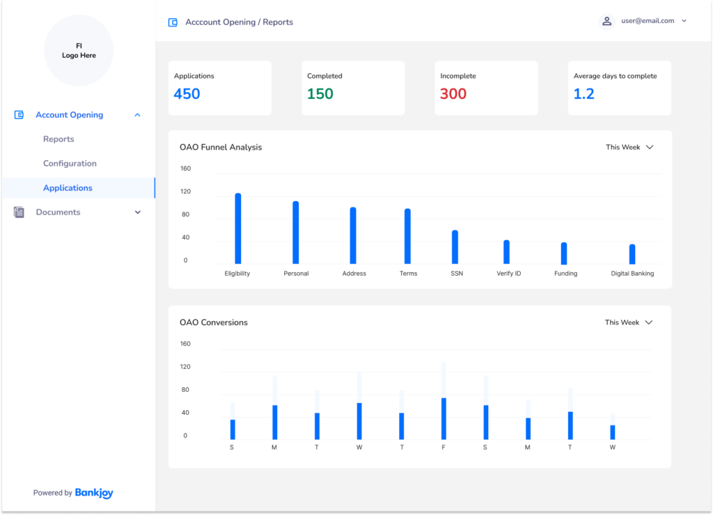Screen dimensions: 713x515
Task: Open This Week dropdown for OAO Funnel Analysis
Action: pos(629,147)
